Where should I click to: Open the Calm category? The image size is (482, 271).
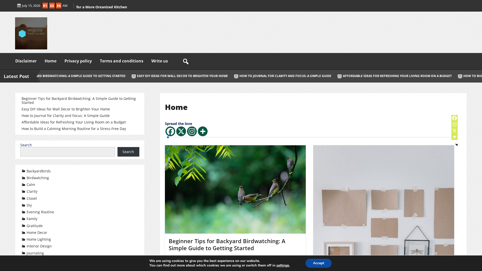31,185
